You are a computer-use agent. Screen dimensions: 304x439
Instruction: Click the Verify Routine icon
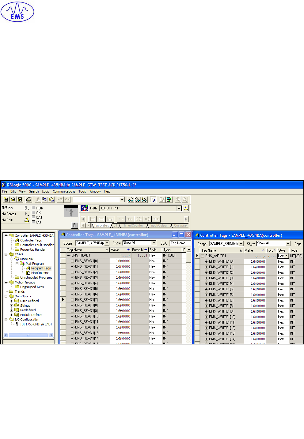[x=162, y=200]
